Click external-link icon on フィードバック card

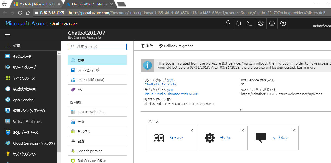[x=293, y=130]
